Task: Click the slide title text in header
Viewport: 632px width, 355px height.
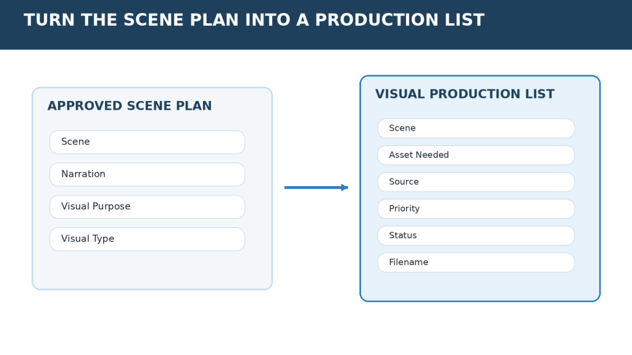Action: click(x=254, y=20)
